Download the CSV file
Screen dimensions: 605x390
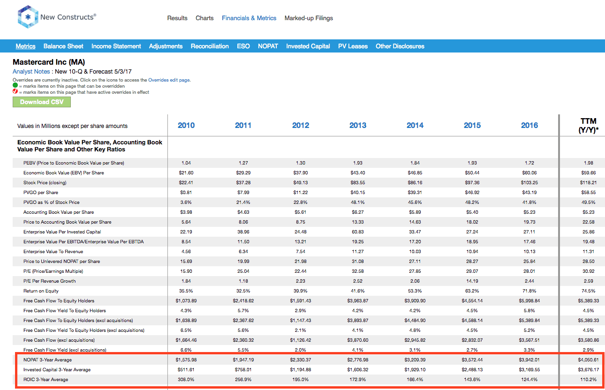tap(42, 102)
